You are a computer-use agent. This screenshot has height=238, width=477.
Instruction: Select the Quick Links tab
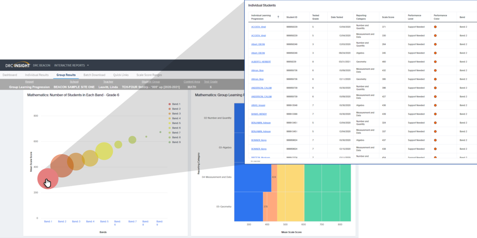point(121,75)
